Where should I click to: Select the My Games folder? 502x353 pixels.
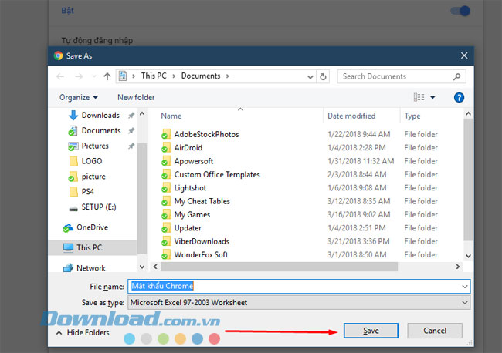(192, 215)
